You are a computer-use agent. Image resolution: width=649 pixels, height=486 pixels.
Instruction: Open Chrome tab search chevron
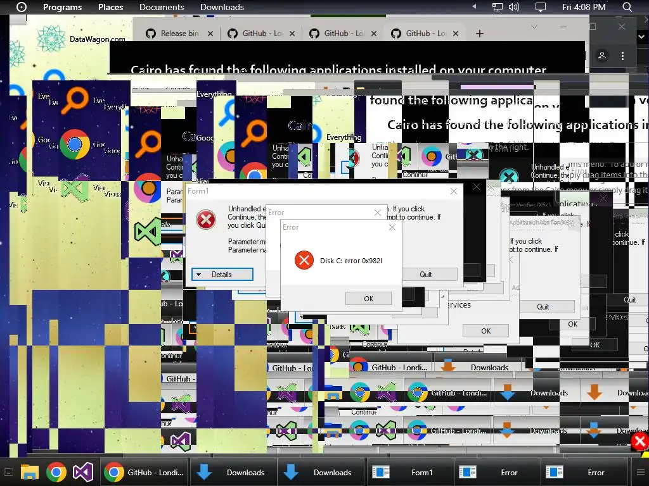tap(534, 27)
